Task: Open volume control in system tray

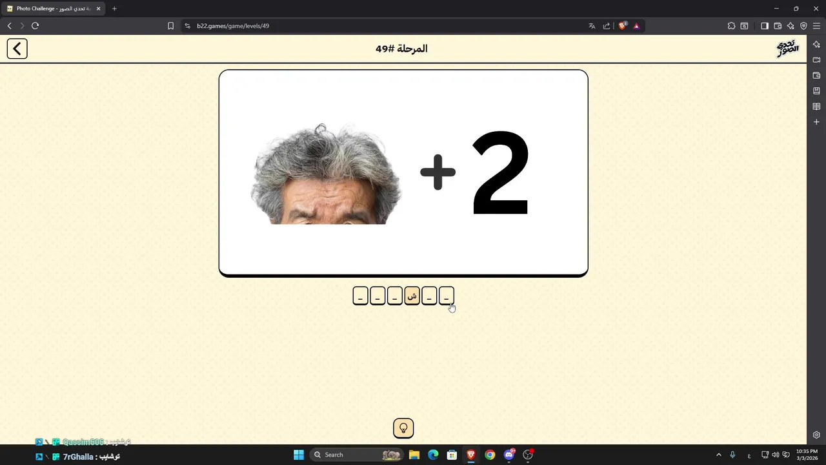Action: coord(776,455)
